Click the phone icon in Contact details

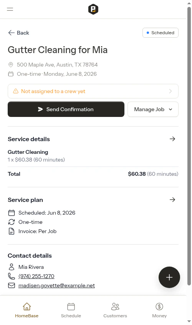(x=12, y=276)
